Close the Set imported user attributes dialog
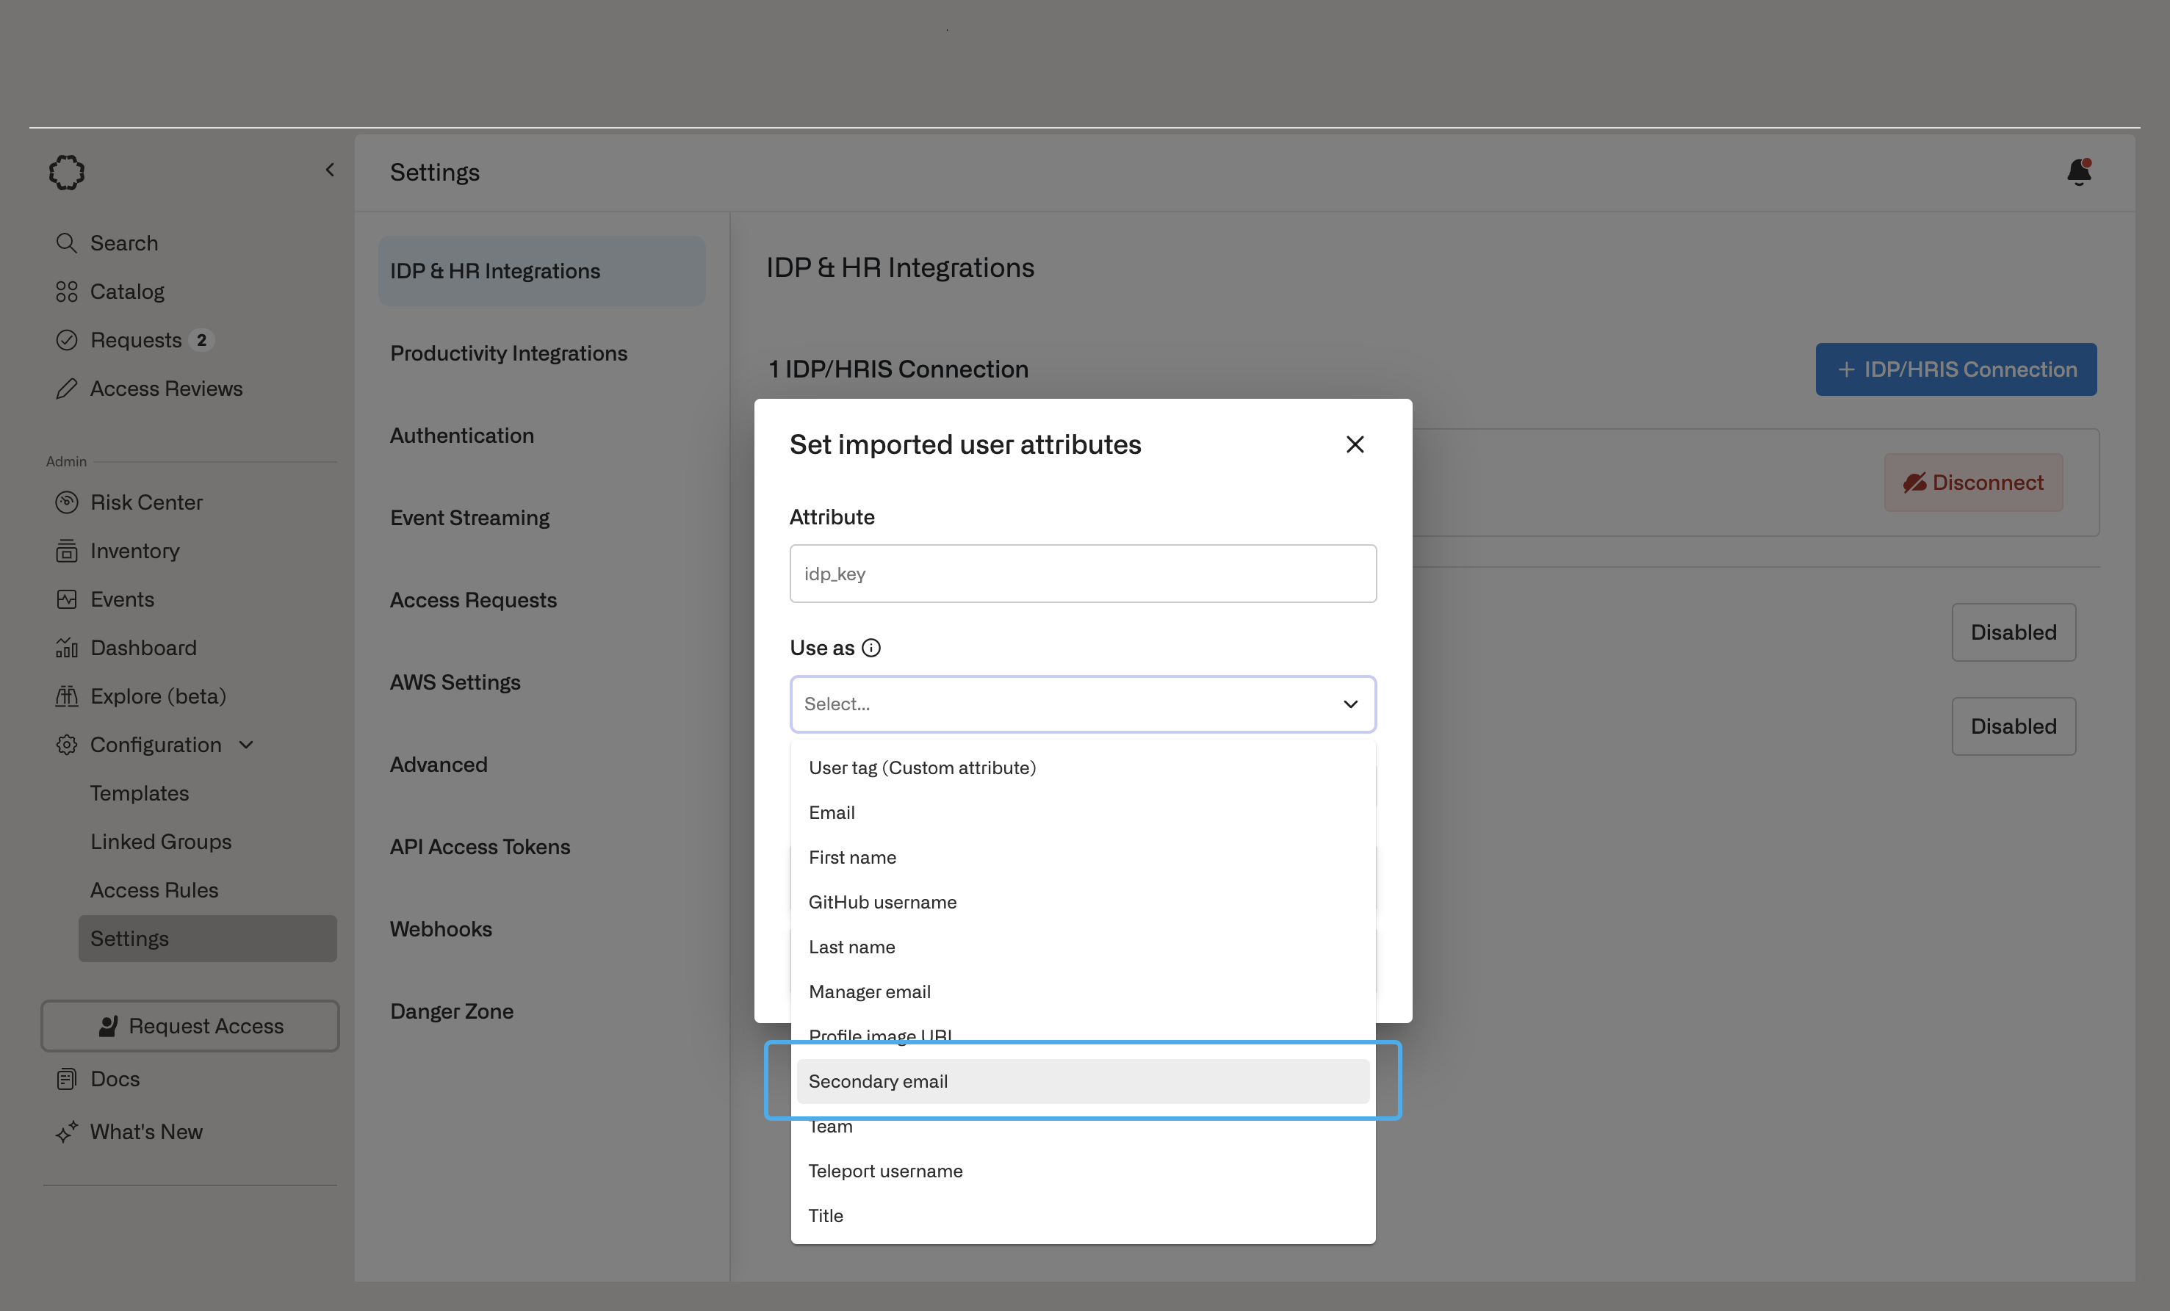Image resolution: width=2170 pixels, height=1311 pixels. [1355, 444]
